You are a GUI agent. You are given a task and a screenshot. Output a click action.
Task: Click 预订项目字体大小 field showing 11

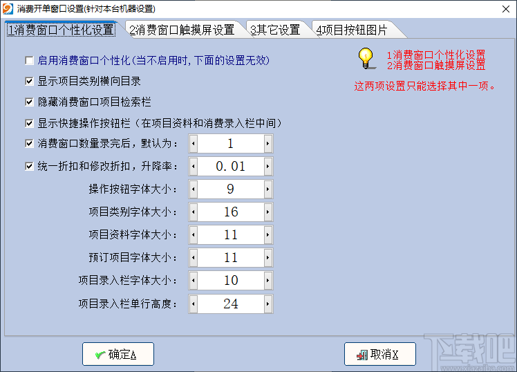coord(231,257)
